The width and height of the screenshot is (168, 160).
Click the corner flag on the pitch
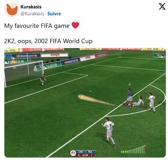(120, 54)
